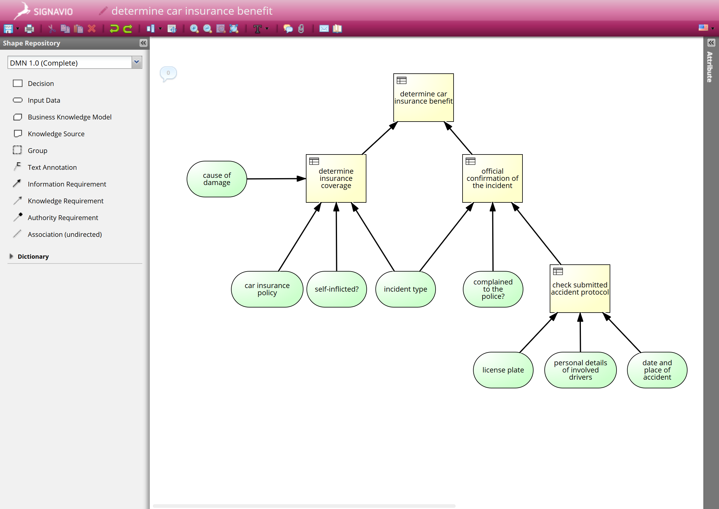The width and height of the screenshot is (719, 509).
Task: Click the Zoom in magnifier
Action: pyautogui.click(x=194, y=29)
